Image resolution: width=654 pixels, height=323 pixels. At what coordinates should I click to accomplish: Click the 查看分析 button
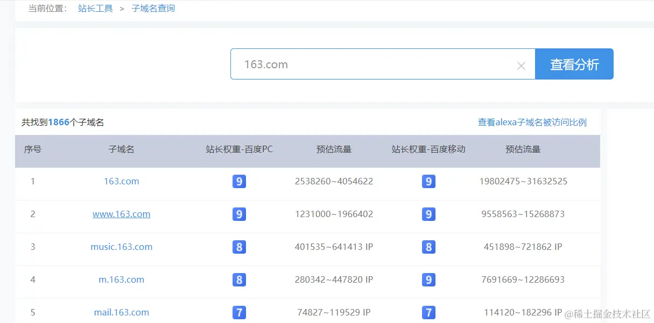[x=574, y=64]
